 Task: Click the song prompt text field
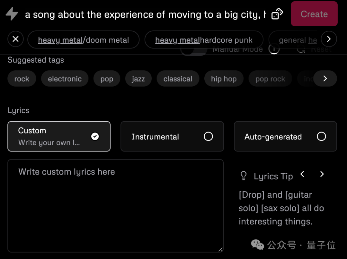146,14
